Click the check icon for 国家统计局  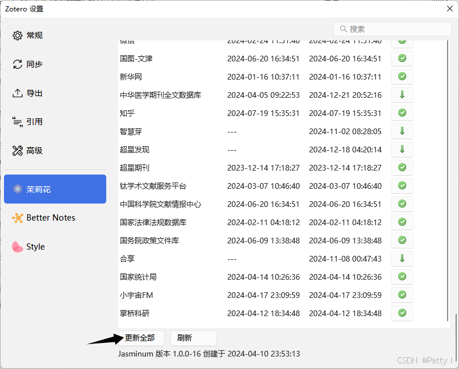(x=402, y=276)
